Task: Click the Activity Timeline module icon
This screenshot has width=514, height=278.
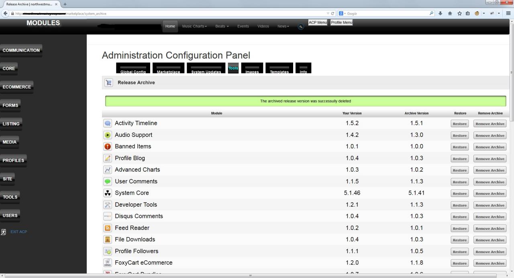Action: [x=108, y=124]
